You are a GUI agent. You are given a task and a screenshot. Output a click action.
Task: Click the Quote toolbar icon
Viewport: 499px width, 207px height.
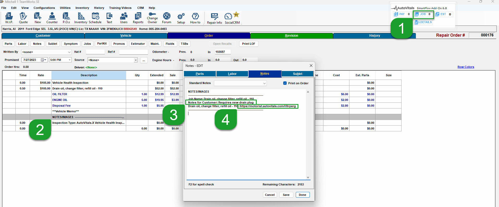pos(23,18)
